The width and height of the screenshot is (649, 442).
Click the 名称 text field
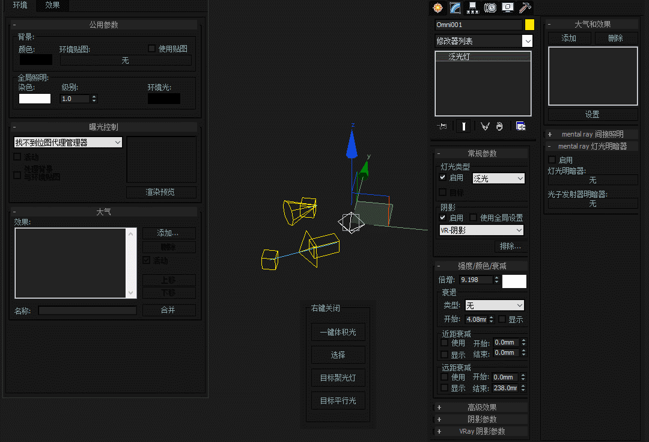pyautogui.click(x=87, y=310)
